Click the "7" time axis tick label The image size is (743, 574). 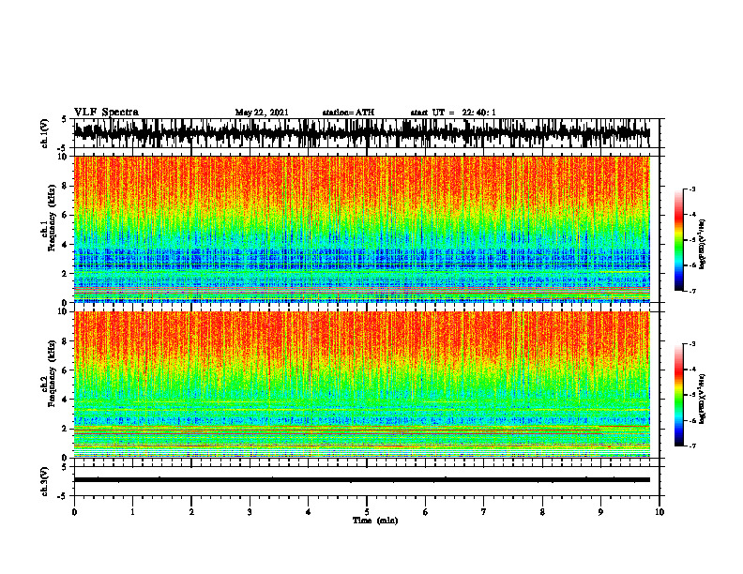tap(484, 512)
